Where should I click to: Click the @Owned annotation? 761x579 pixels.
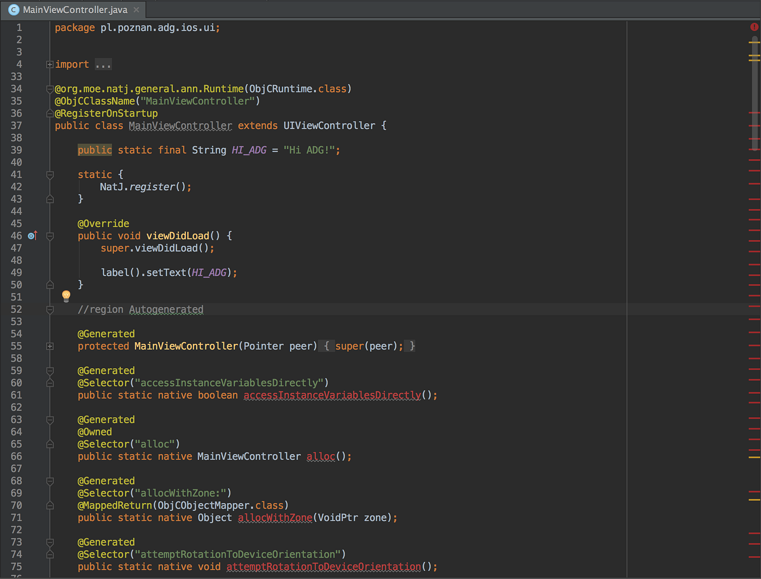[x=95, y=432]
